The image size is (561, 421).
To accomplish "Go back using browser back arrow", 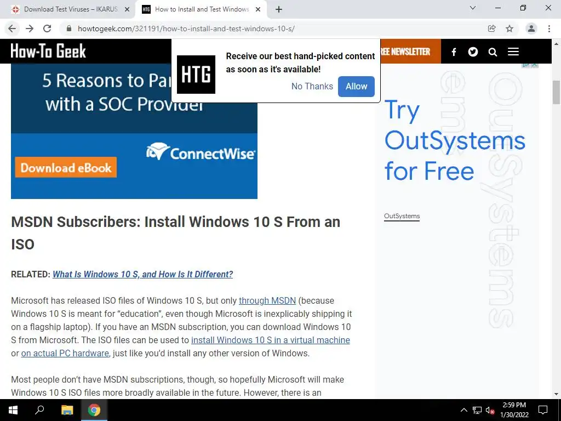I will 12,29.
